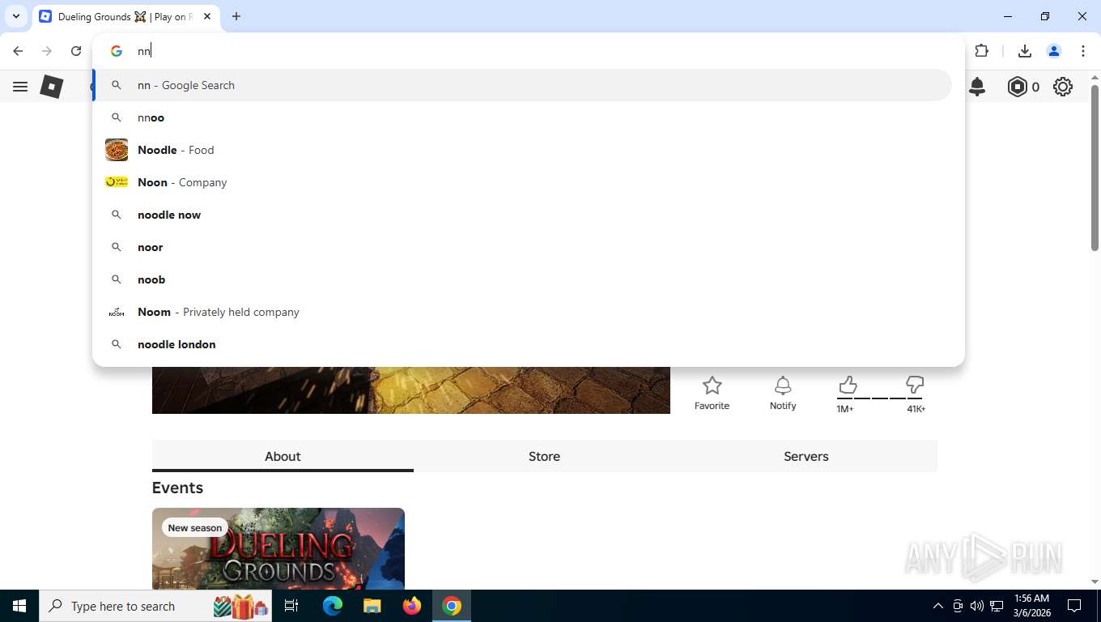Open Chrome three-dot menu
Screen dimensions: 1101x622
tap(1083, 51)
